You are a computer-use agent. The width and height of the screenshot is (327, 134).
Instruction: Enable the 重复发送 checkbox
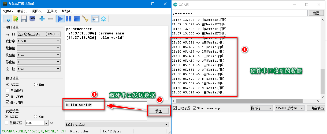(x=7, y=123)
